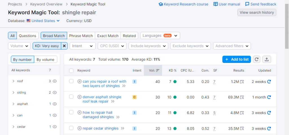Select the Questions tab
This screenshot has height=135, width=289.
click(x=28, y=36)
